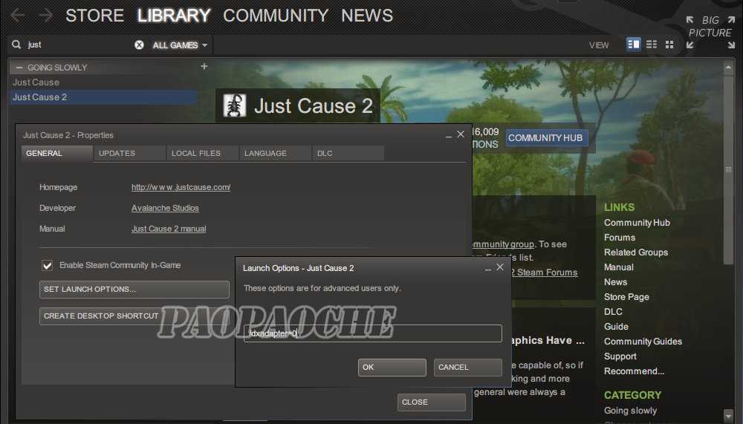Click Going slowly under CATEGORY

[x=630, y=411]
